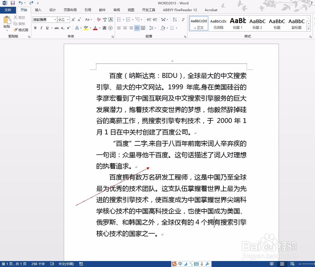Show or hide paragraph marks
This screenshot has width=315, height=267.
click(183, 20)
